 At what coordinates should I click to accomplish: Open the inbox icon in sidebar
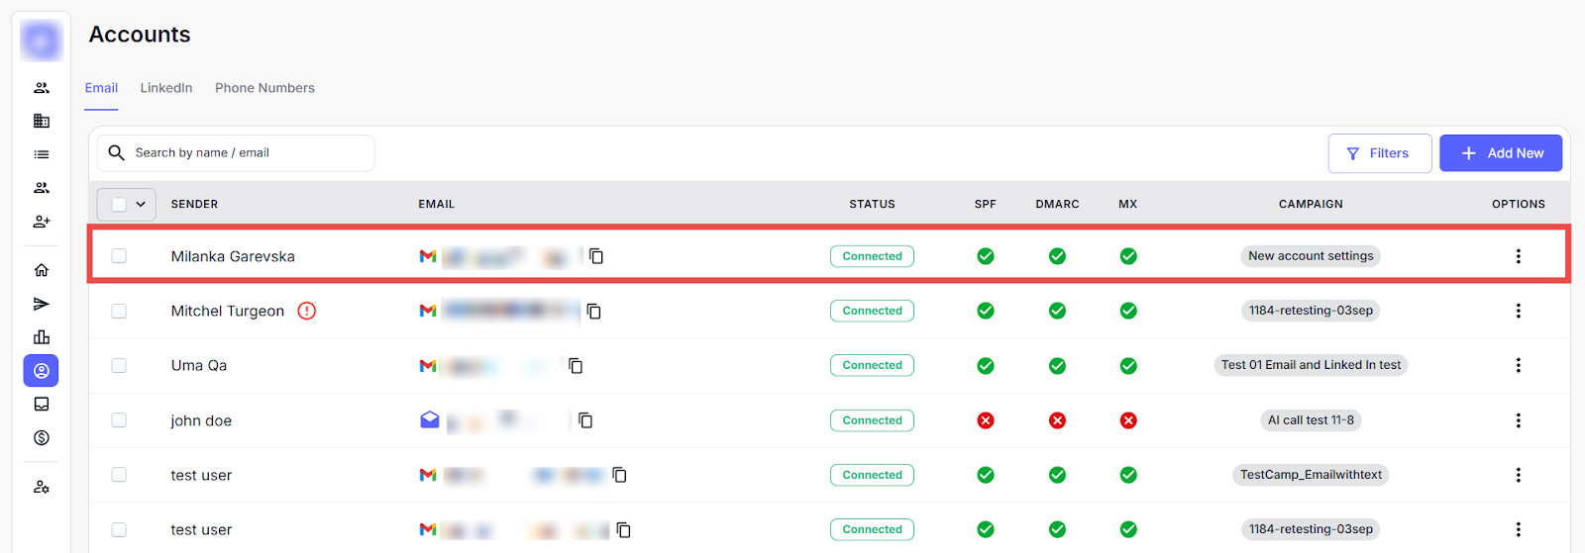[42, 404]
